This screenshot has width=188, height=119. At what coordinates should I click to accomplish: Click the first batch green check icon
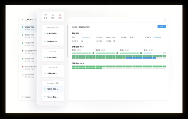93,53
